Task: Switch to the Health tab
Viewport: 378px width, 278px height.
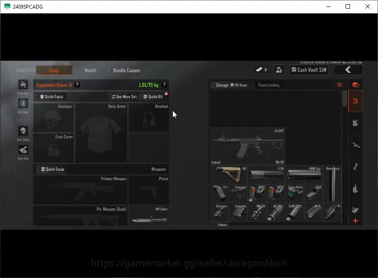Action: click(x=91, y=70)
